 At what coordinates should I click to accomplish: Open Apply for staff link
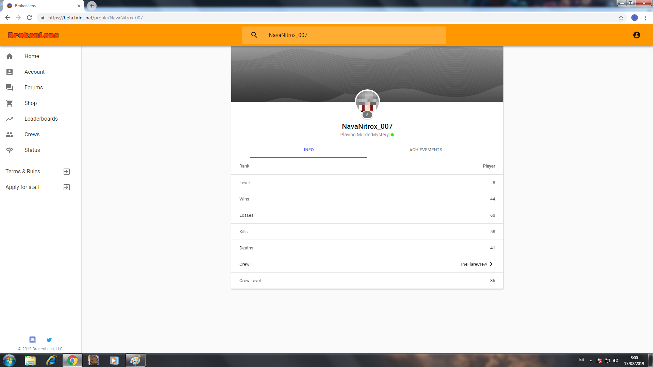pos(23,187)
